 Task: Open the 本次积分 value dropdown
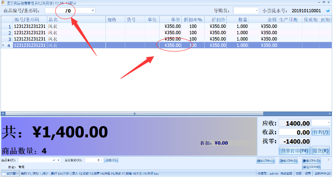(x=101, y=160)
